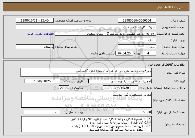
Task: Click the goods specification text area
Action: 86,100
